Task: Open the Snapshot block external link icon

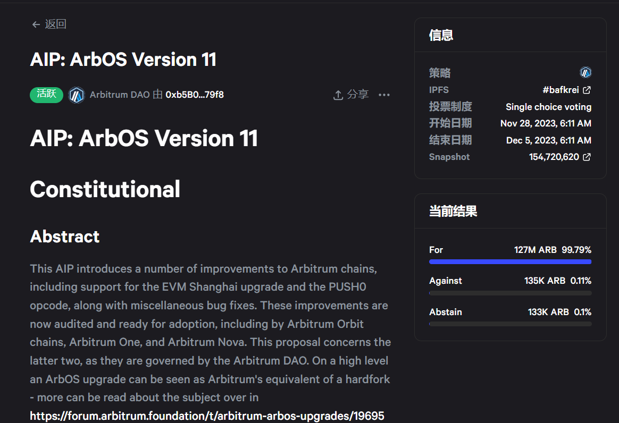Action: (587, 157)
